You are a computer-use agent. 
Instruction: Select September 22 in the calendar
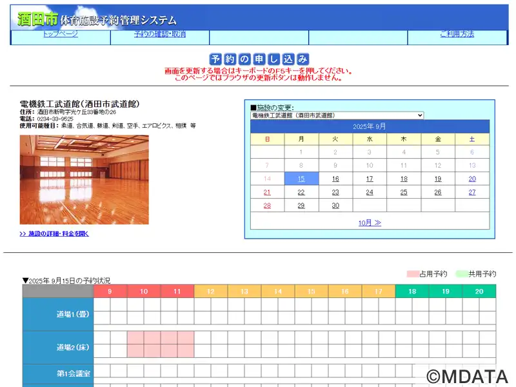pos(301,192)
